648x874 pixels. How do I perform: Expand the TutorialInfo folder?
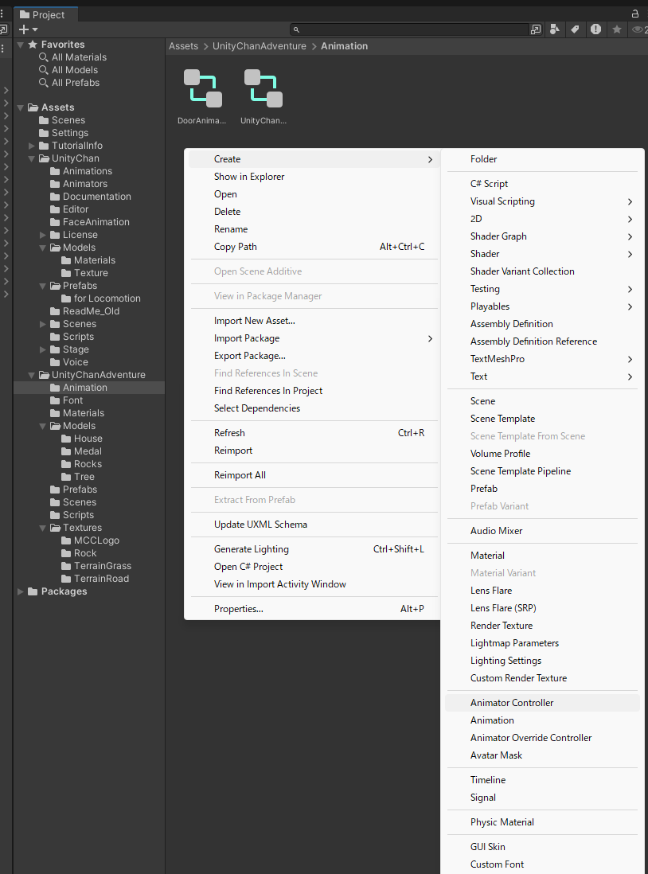pos(33,146)
